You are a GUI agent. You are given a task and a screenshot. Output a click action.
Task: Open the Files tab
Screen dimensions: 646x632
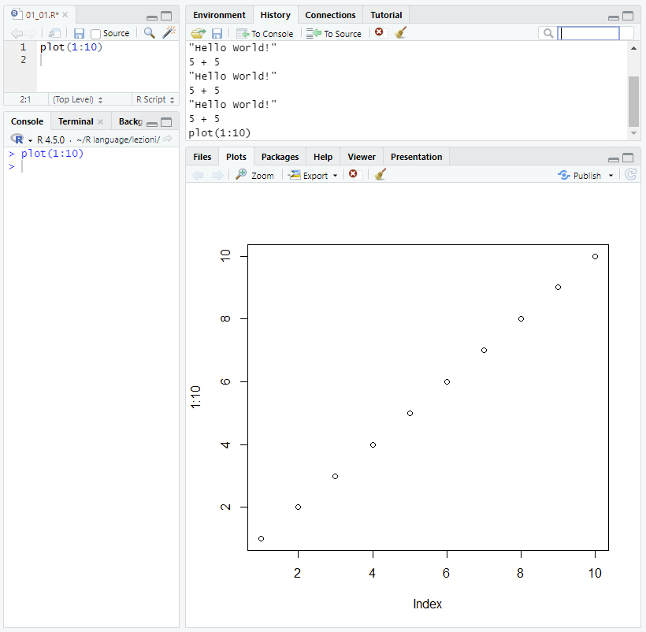[x=202, y=157]
